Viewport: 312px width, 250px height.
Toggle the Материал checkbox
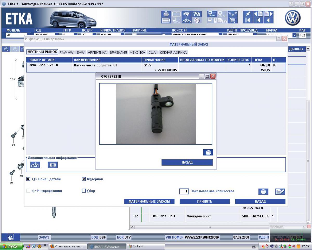[x=84, y=179]
